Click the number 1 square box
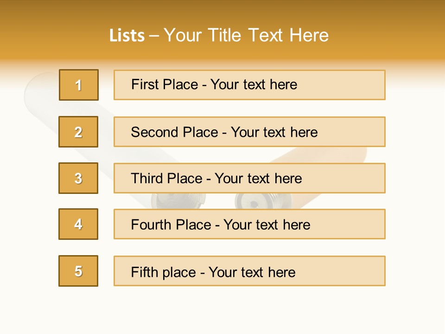This screenshot has height=334, width=445. point(79,85)
